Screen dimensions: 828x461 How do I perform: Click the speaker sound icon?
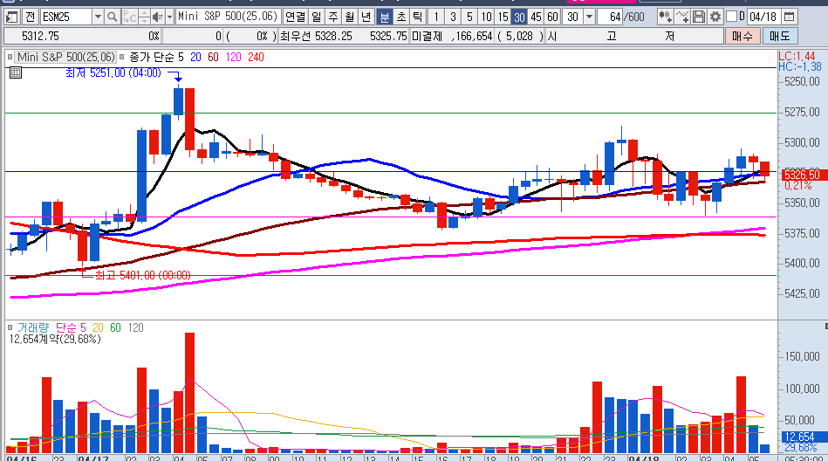(157, 17)
